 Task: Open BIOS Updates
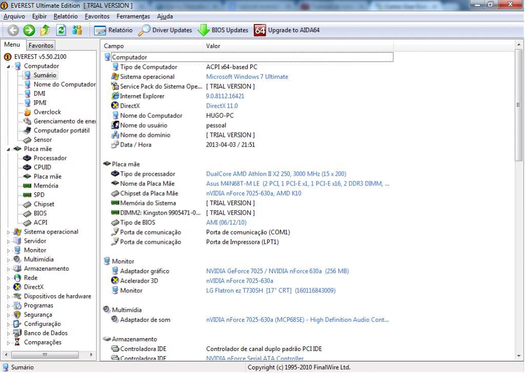pos(223,30)
